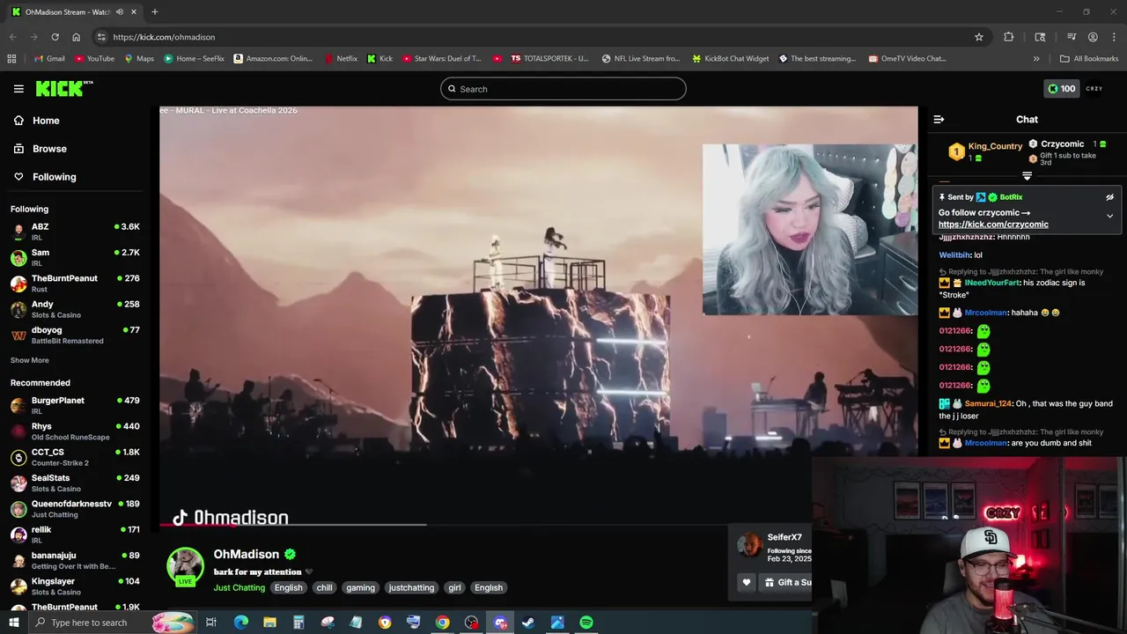This screenshot has height=634, width=1127.
Task: Open dboyog BattleBit Remastered channel
Action: pos(75,335)
